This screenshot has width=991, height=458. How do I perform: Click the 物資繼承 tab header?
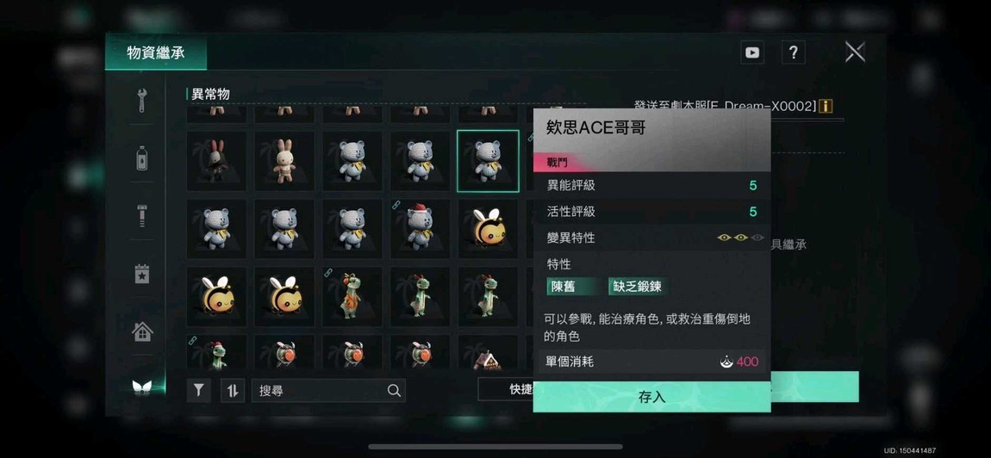click(x=155, y=53)
